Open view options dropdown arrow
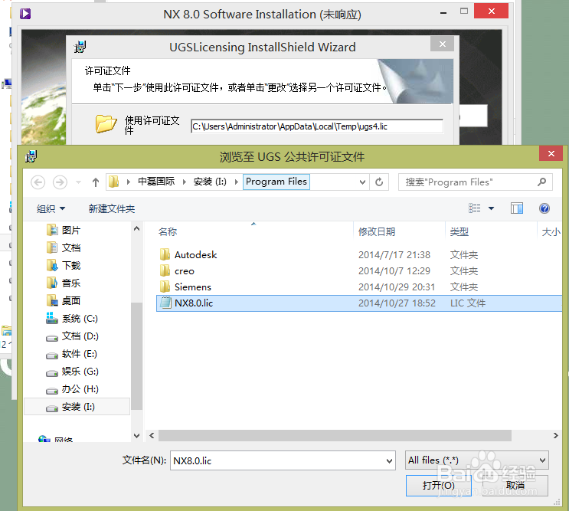Screen dimensions: 569x511 [491, 208]
